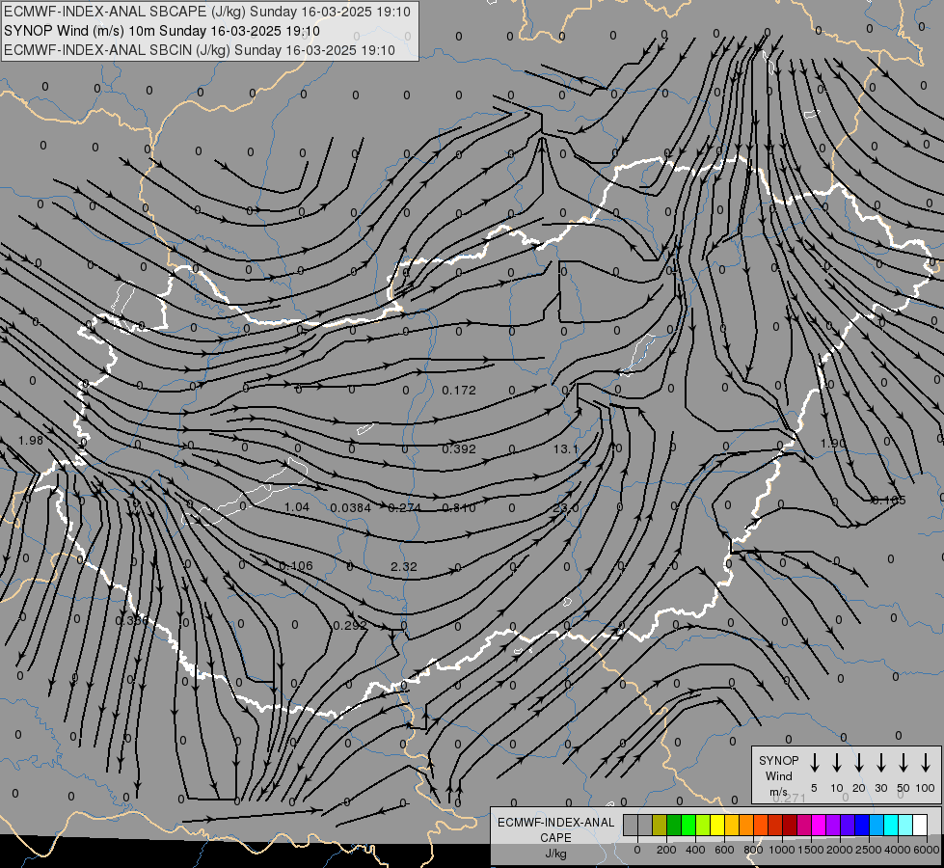Screen dimensions: 944x868
Task: Click the wind legend arrow above 10
Action: pyautogui.click(x=837, y=763)
